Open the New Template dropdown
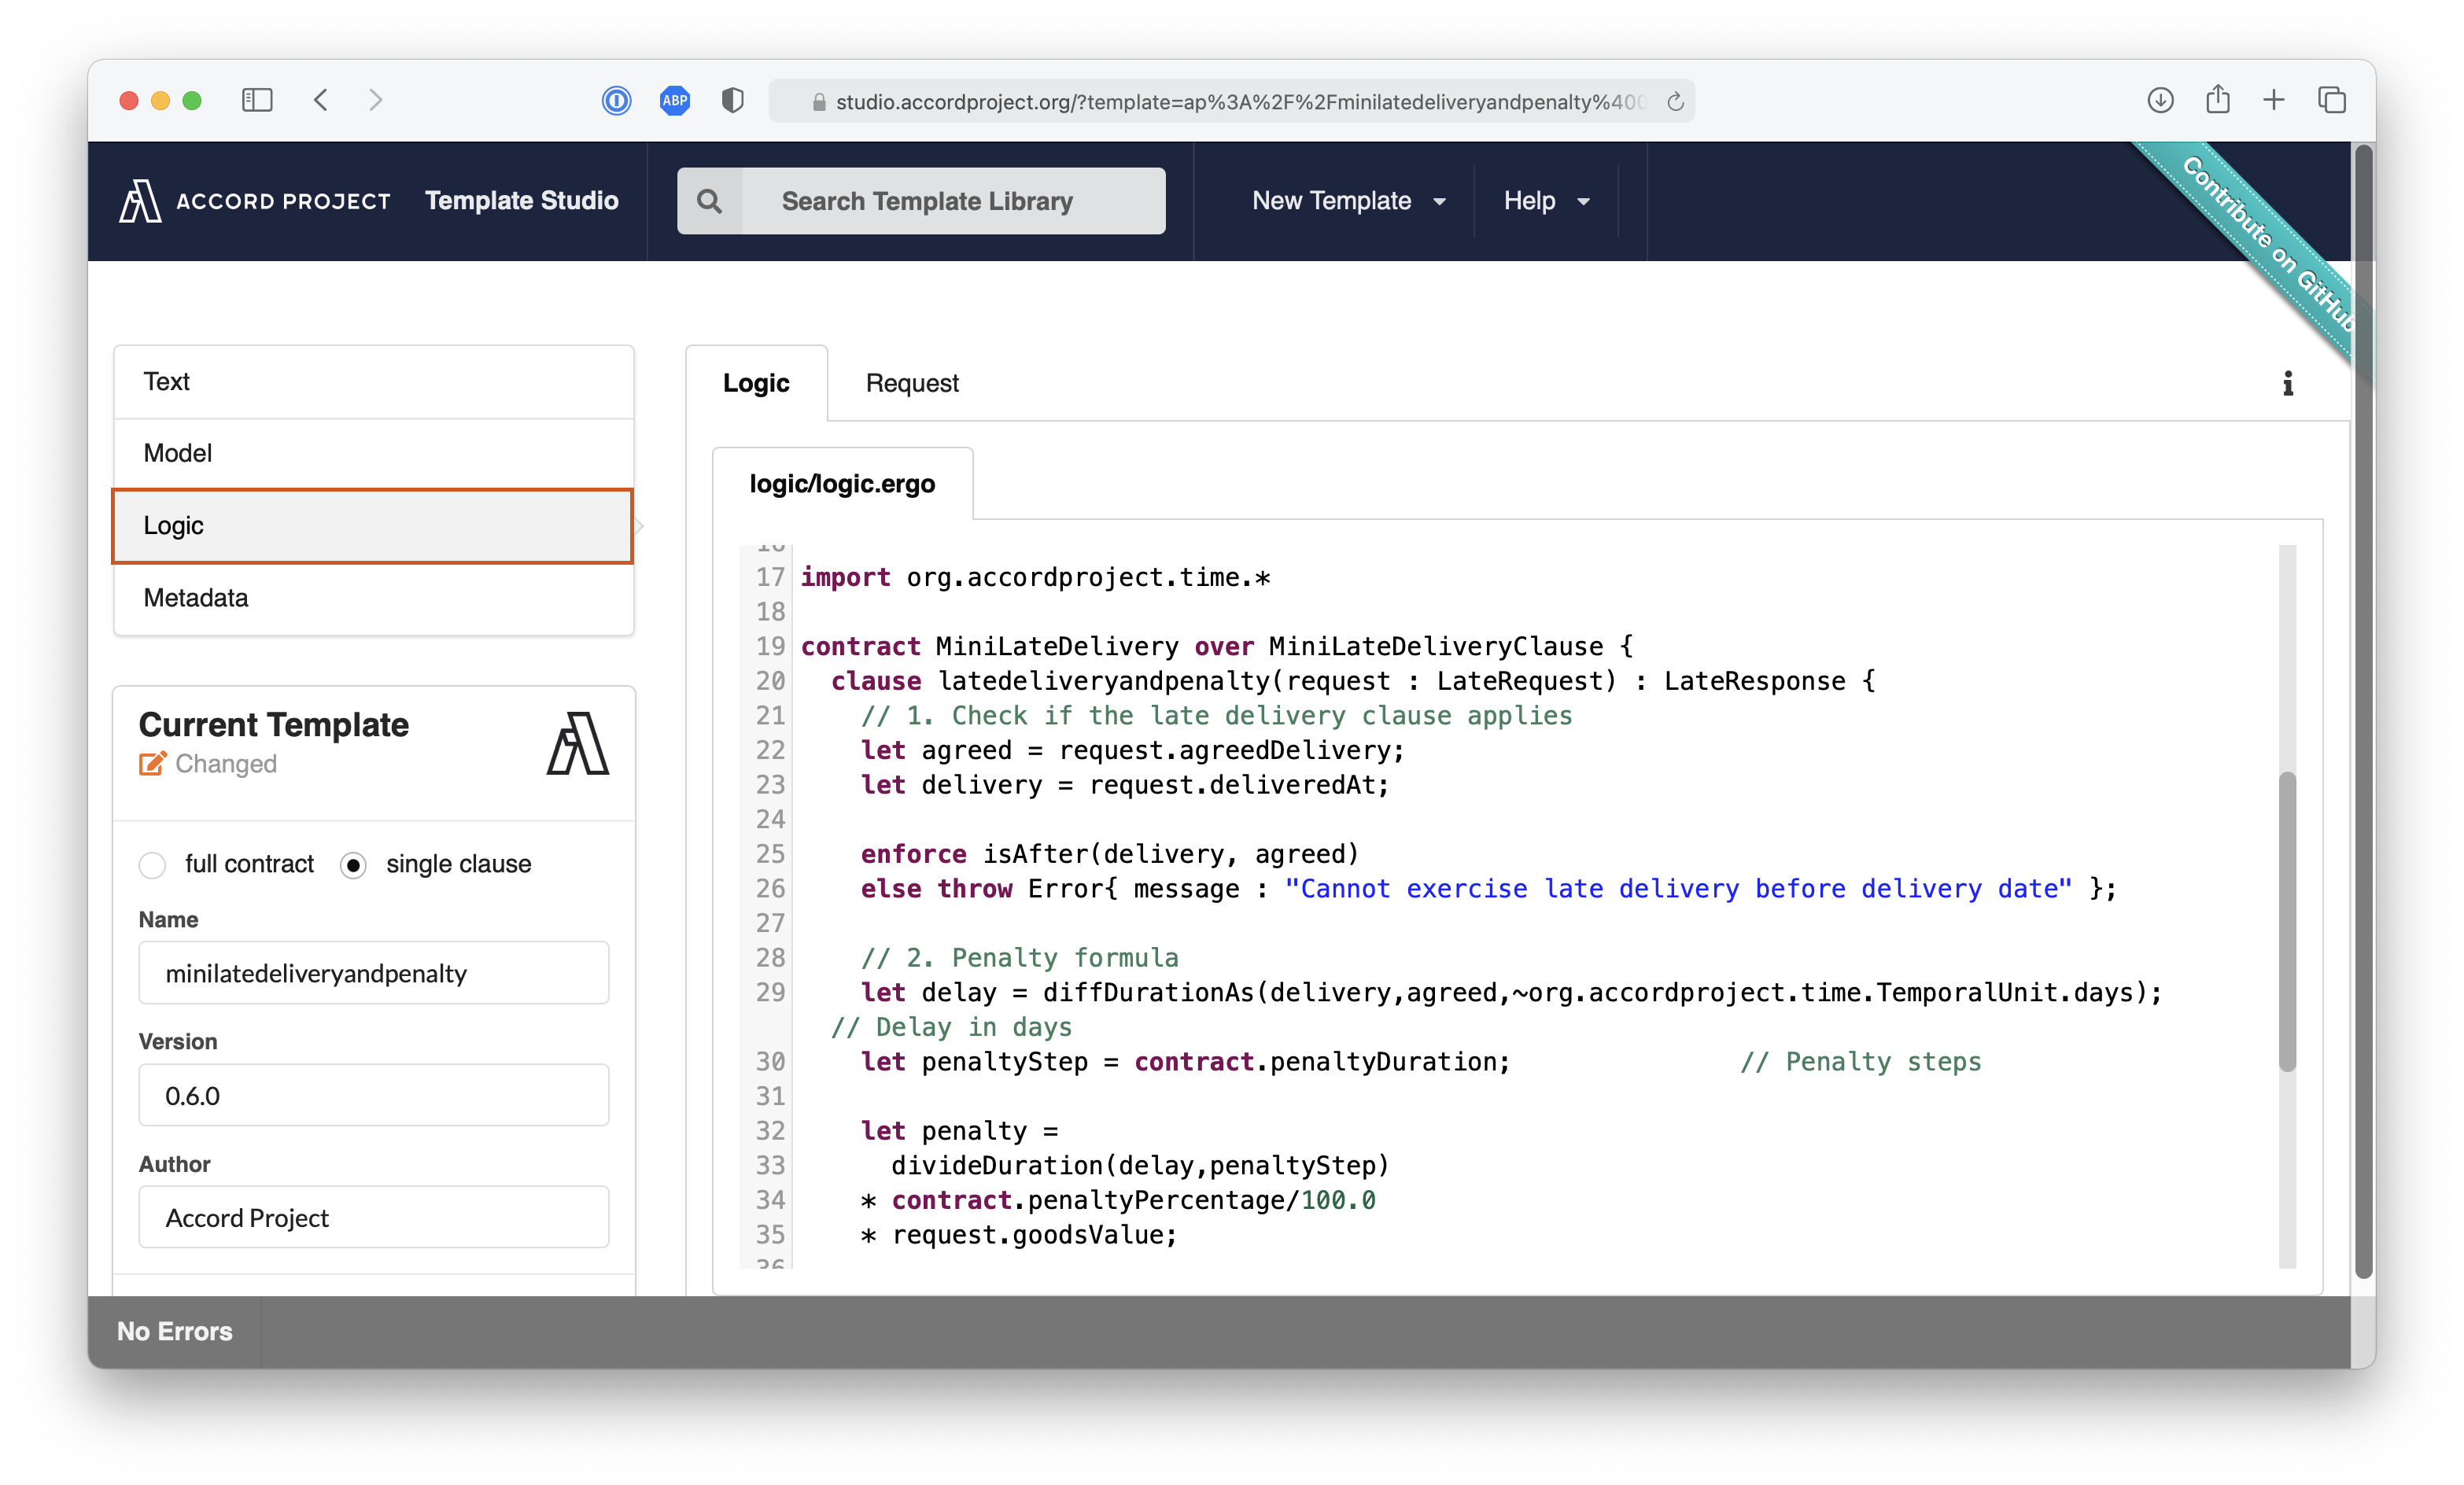Viewport: 2464px width, 1485px height. [x=1348, y=201]
